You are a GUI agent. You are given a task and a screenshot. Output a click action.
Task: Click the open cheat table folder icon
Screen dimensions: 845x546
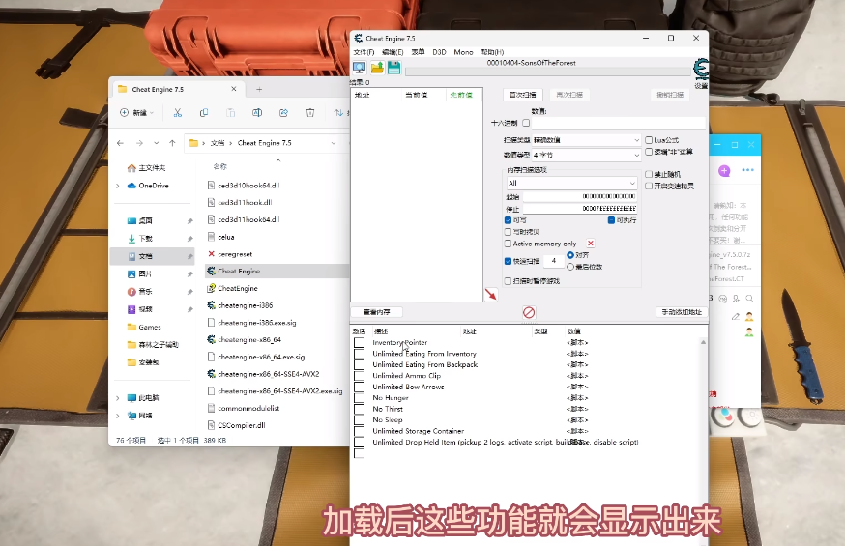[377, 68]
